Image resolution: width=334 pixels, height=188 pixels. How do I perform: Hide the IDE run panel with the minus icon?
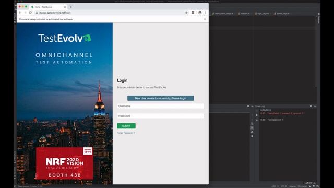pyautogui.click(x=252, y=106)
